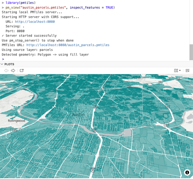Open the plot layout options dropdown
The width and height of the screenshot is (193, 179).
coord(177,71)
